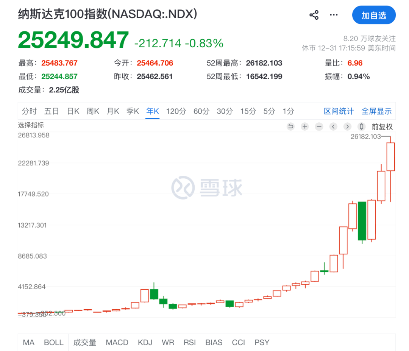Pan chart left with chevron icon
The height and width of the screenshot is (351, 409).
333,126
